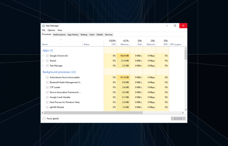Click the Apps (3) group heading

coord(48,50)
